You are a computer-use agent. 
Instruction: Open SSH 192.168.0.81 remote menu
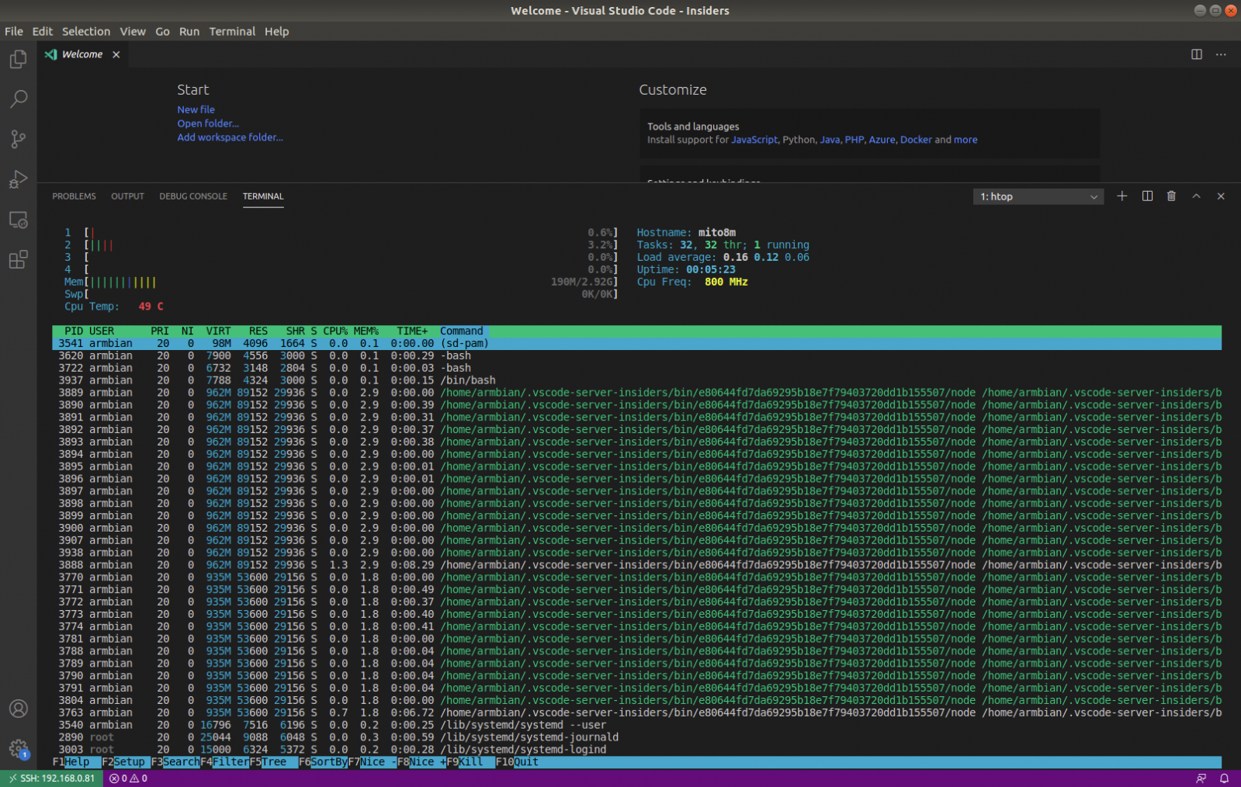52,778
